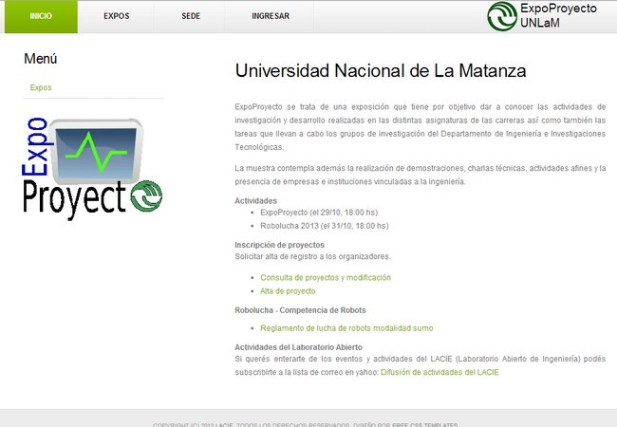
Task: Click the green UNLaM logo in the header
Action: [502, 16]
